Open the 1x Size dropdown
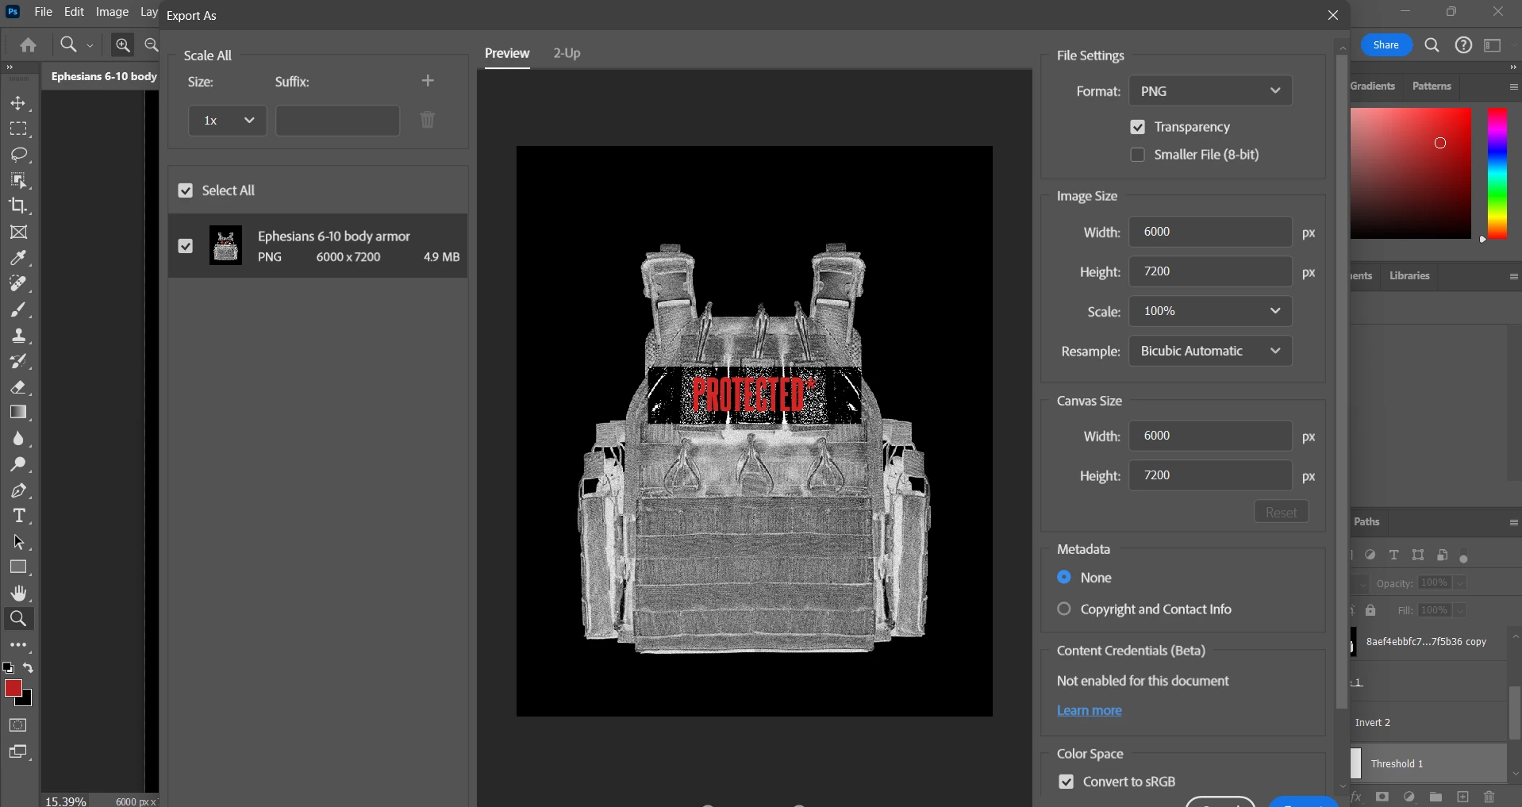Image resolution: width=1522 pixels, height=807 pixels. coord(228,121)
